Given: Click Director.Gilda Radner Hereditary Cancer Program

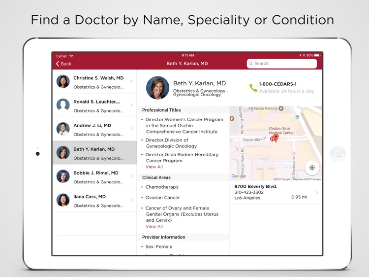Looking at the screenshot, I should (x=182, y=158).
